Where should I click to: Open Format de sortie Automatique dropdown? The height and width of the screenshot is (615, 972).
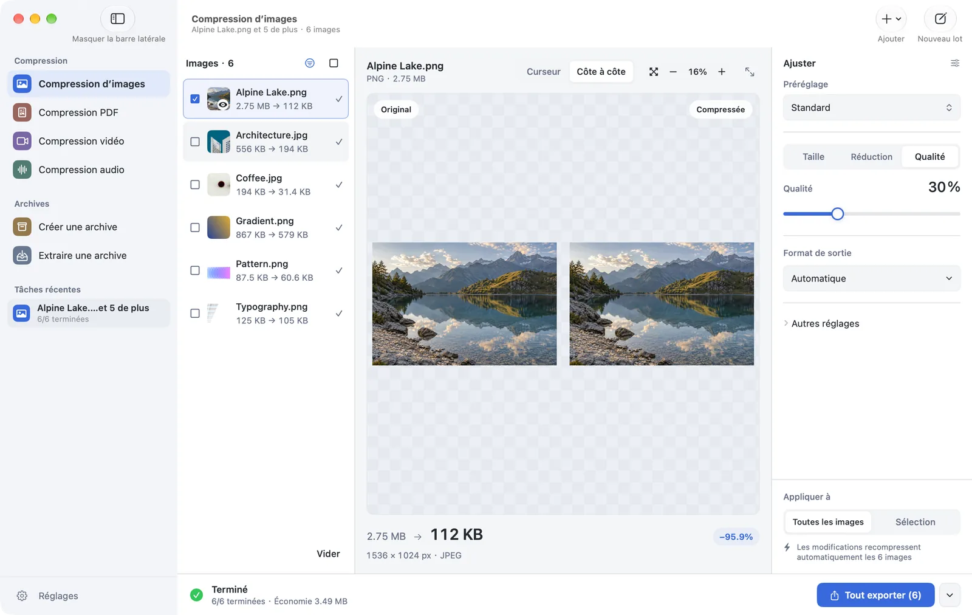tap(872, 278)
